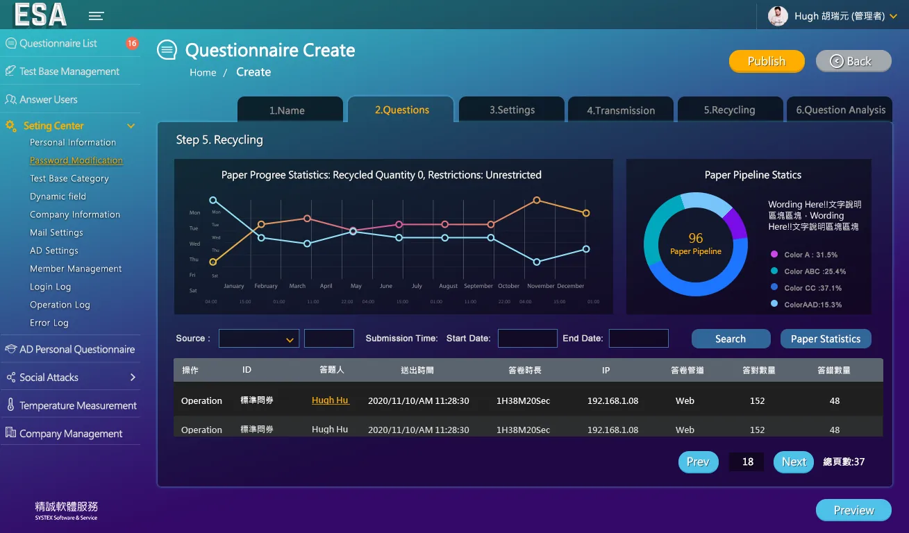909x533 pixels.
Task: Click the AD Personal Questionnaire graduation cap icon
Action: [x=11, y=349]
